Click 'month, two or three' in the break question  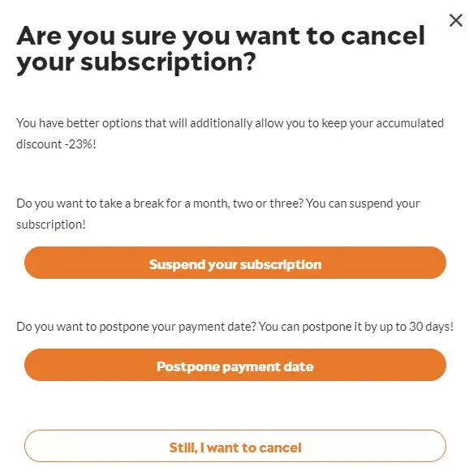(x=248, y=203)
